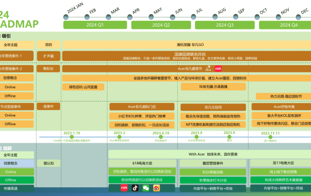Click the dark green Offline row label
Viewport: 311px width, 196px height.
[x=17, y=180]
